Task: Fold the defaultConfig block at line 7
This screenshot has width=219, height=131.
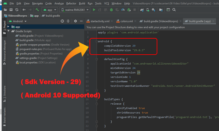Action: click(97, 59)
